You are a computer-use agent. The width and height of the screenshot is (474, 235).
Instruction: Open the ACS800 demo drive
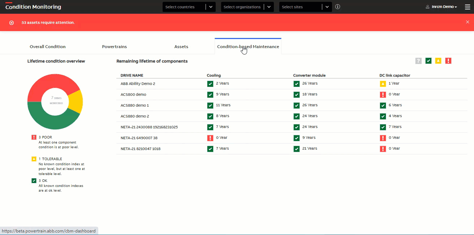click(133, 94)
